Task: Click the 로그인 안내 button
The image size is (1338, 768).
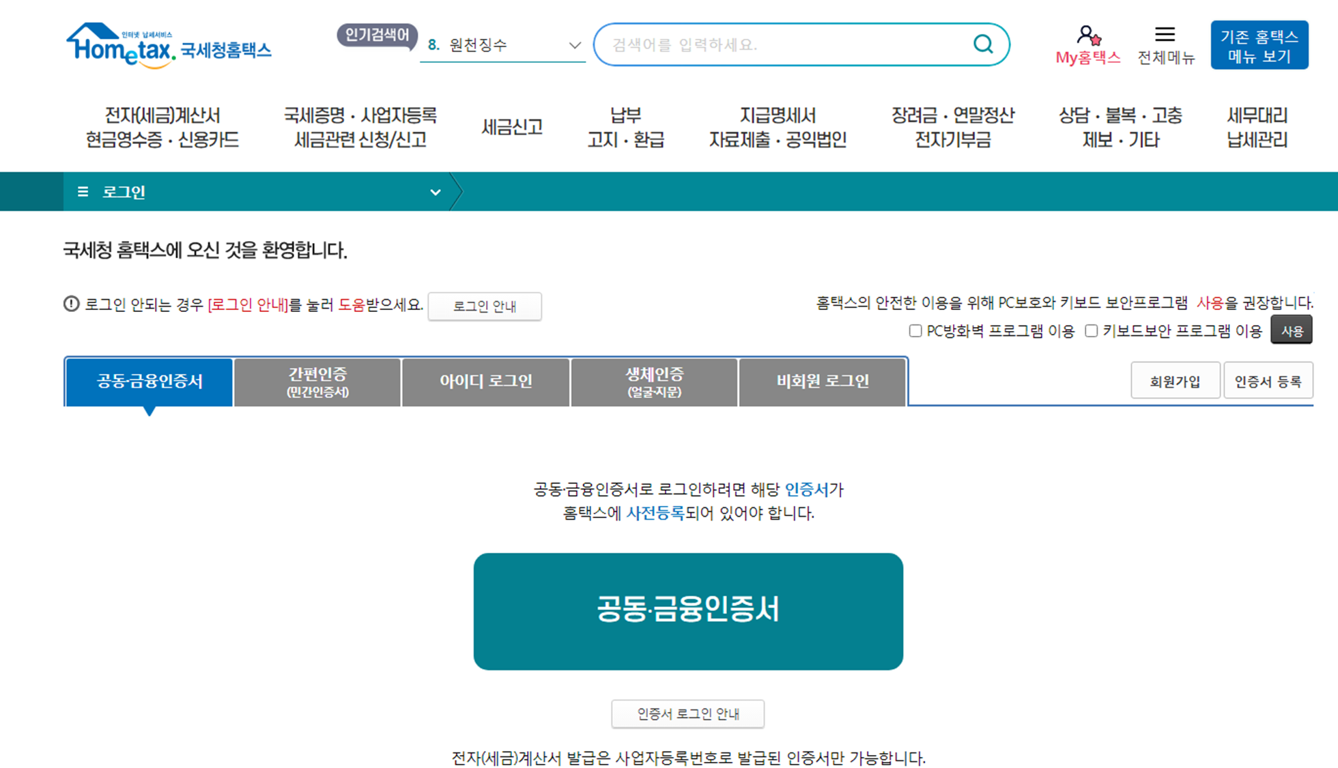Action: [485, 307]
